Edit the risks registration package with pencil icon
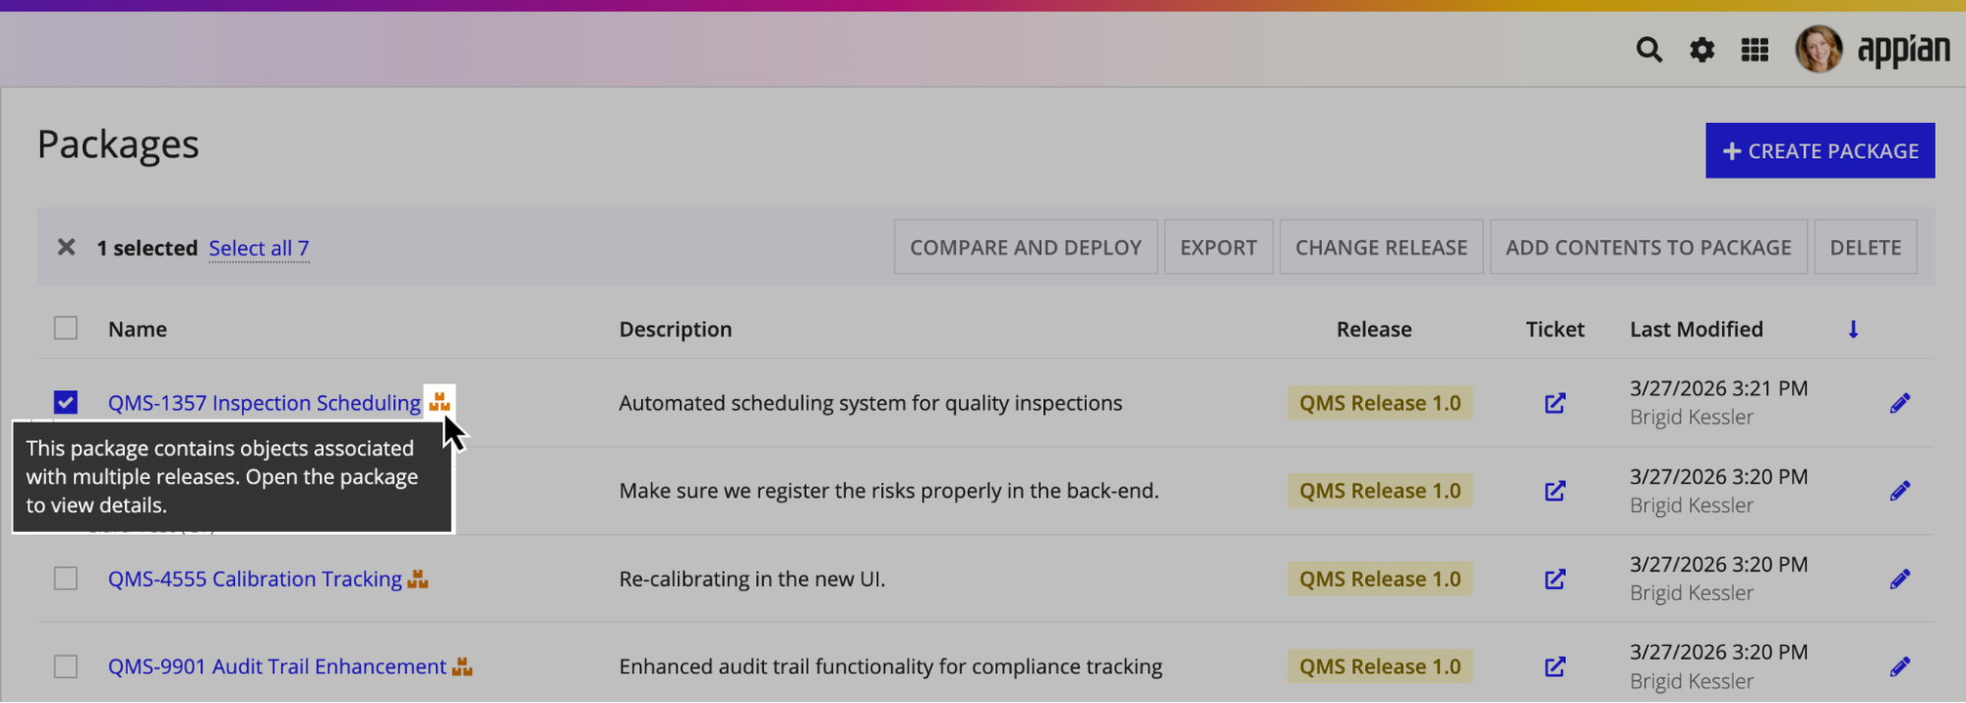 click(1900, 491)
